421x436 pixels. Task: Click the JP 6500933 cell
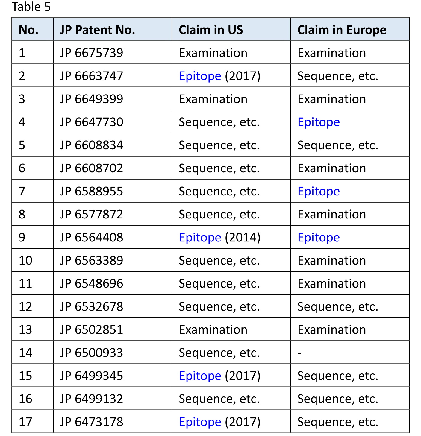coord(113,353)
